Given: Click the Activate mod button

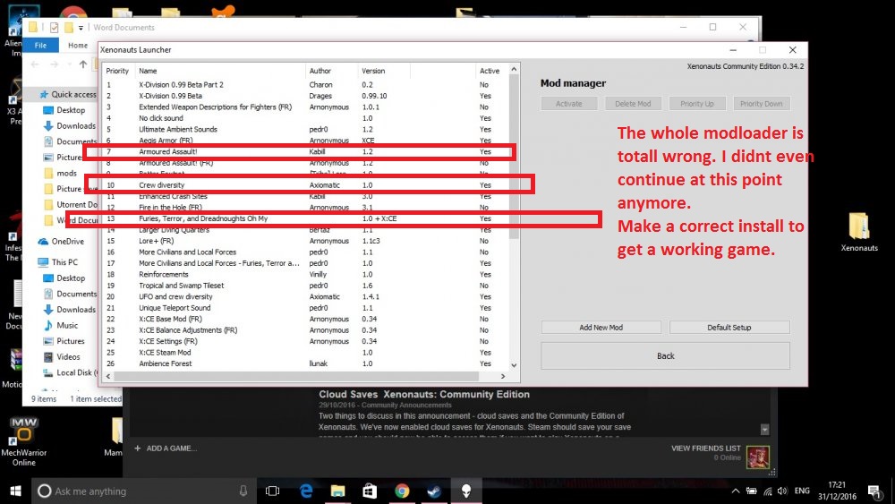Looking at the screenshot, I should [569, 103].
